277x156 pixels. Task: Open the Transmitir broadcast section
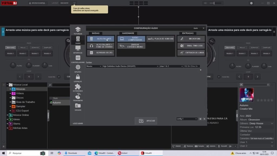pos(78,97)
